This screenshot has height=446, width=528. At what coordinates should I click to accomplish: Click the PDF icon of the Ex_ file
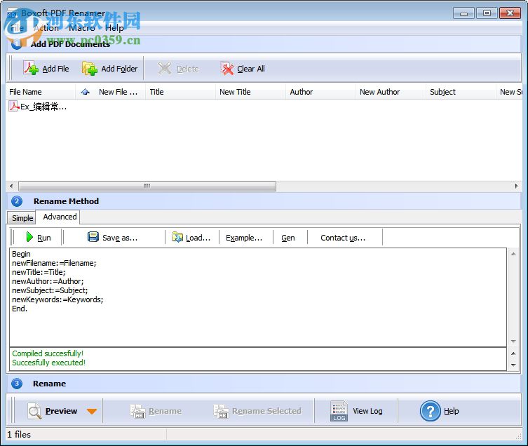click(13, 106)
